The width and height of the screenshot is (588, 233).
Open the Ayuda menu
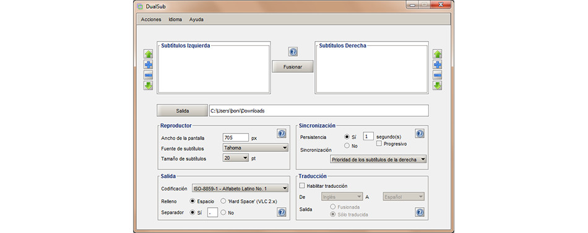(x=196, y=20)
